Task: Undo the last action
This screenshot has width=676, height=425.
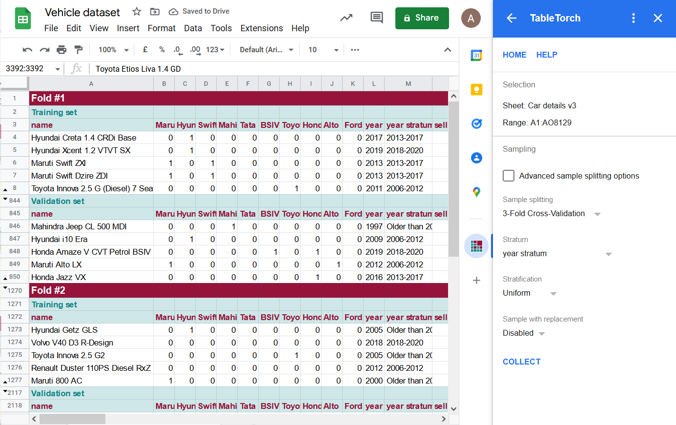Action: 28,50
